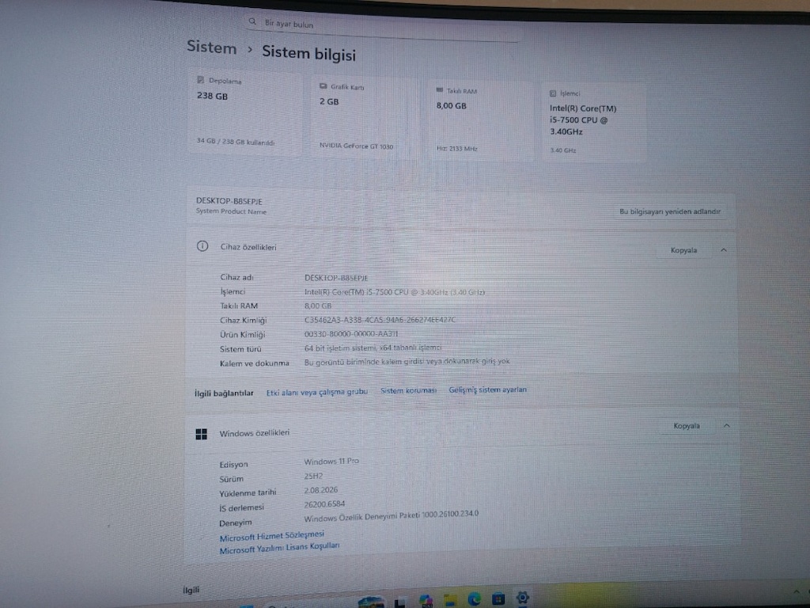Viewport: 810px width, 608px height.
Task: Go back to Sistem breadcrumb
Action: point(212,47)
